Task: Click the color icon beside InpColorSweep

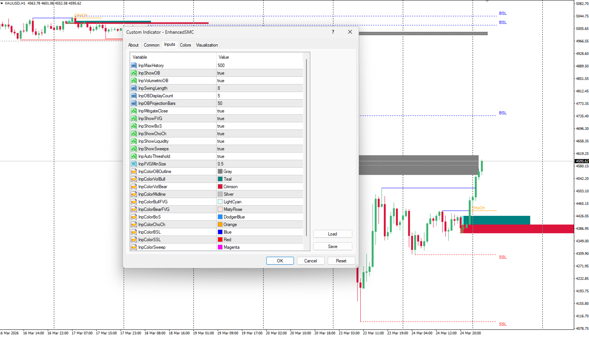Action: tap(134, 247)
